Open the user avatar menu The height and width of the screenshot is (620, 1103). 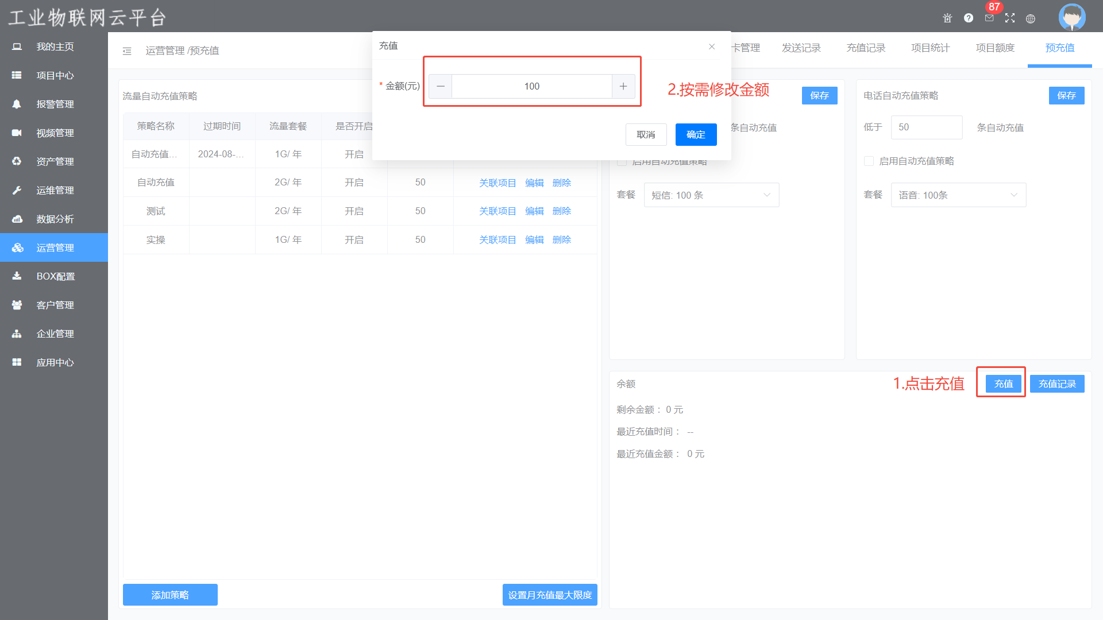1072,17
